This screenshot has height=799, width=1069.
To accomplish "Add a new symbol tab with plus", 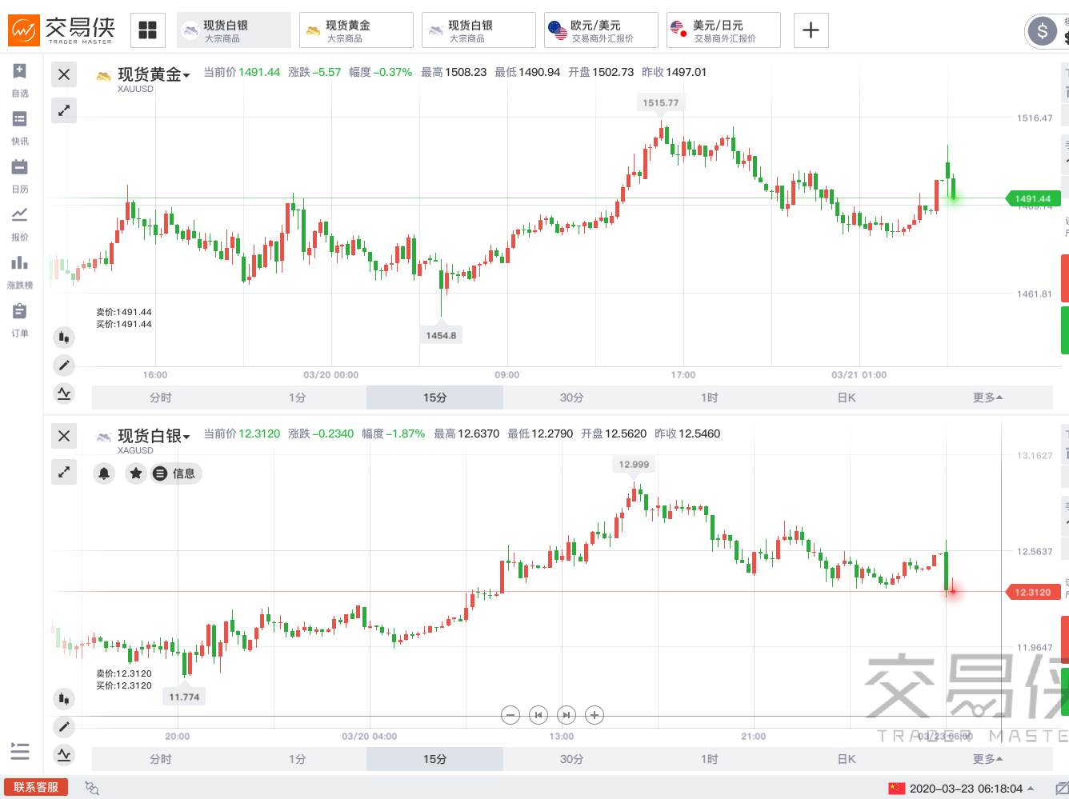I will point(811,30).
